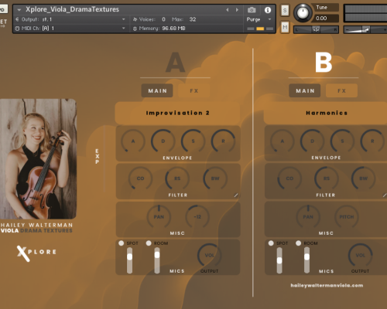This screenshot has height=309, width=387.
Task: Click the VOL output knob in layer A
Action: coord(209,256)
